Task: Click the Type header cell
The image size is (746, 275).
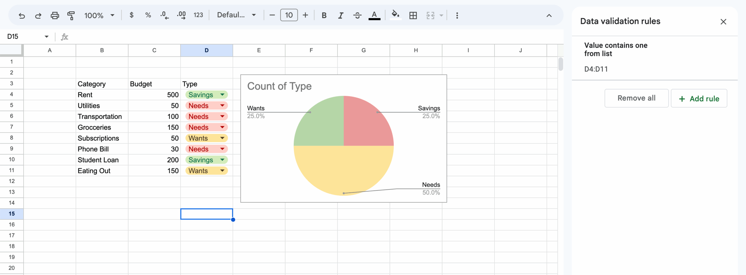Action: coord(207,84)
